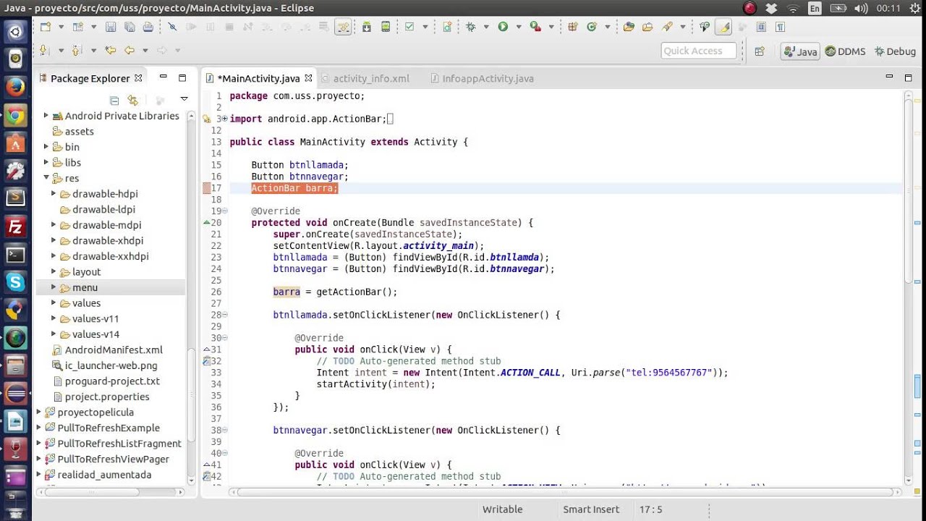Click the Open Task folder icon
Image resolution: width=926 pixels, height=521 pixels.
(x=647, y=27)
